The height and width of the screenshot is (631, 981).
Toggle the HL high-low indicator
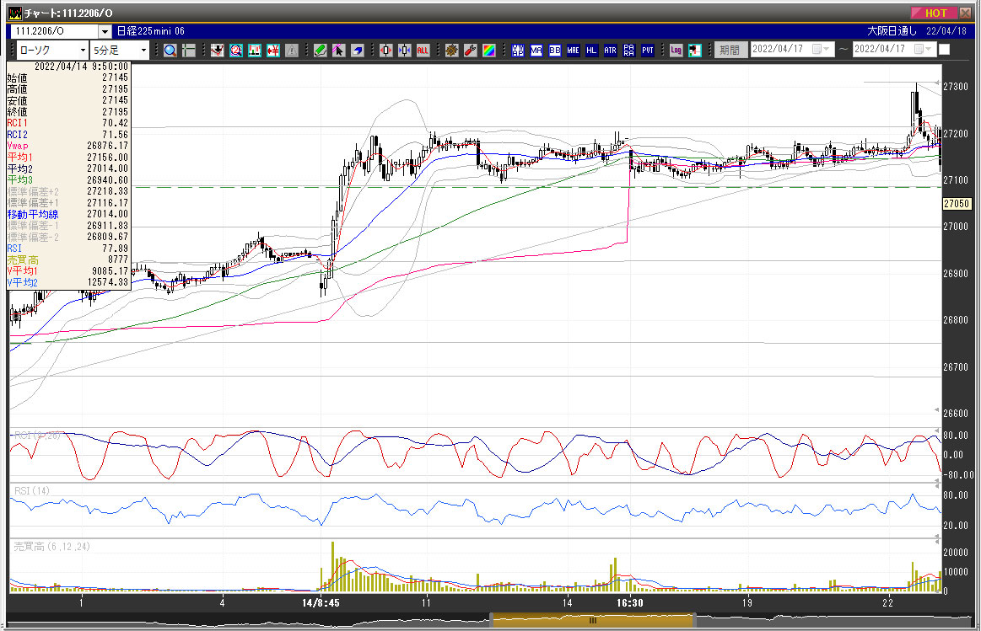click(592, 51)
